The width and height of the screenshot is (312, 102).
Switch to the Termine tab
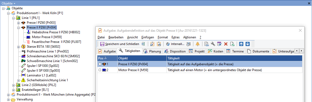click(235, 51)
